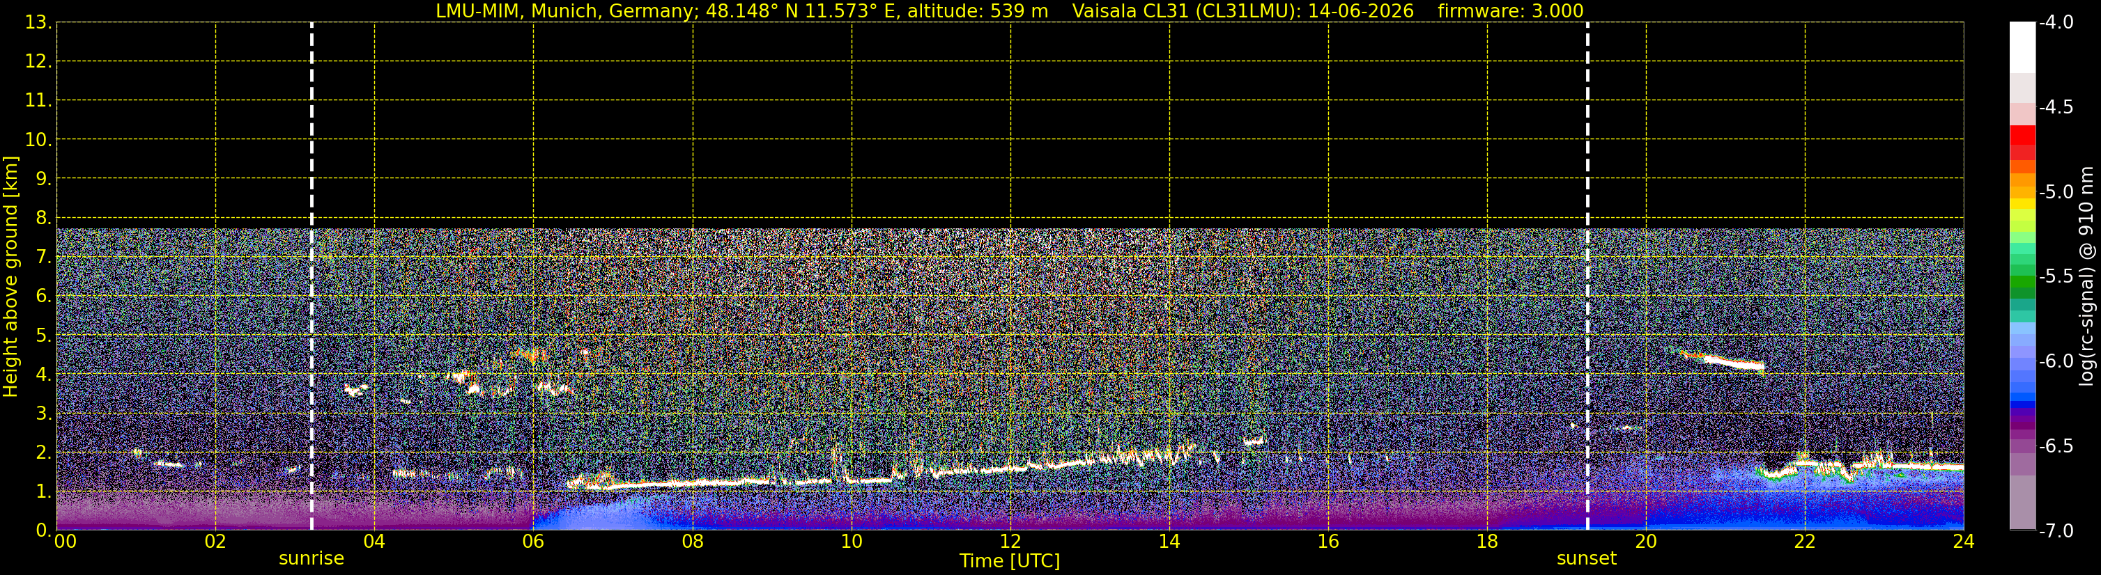
Task: Click the green band near -5.5 on colorbar
Action: click(x=2022, y=277)
